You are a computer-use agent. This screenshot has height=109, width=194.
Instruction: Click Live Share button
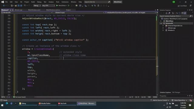tap(182, 6)
